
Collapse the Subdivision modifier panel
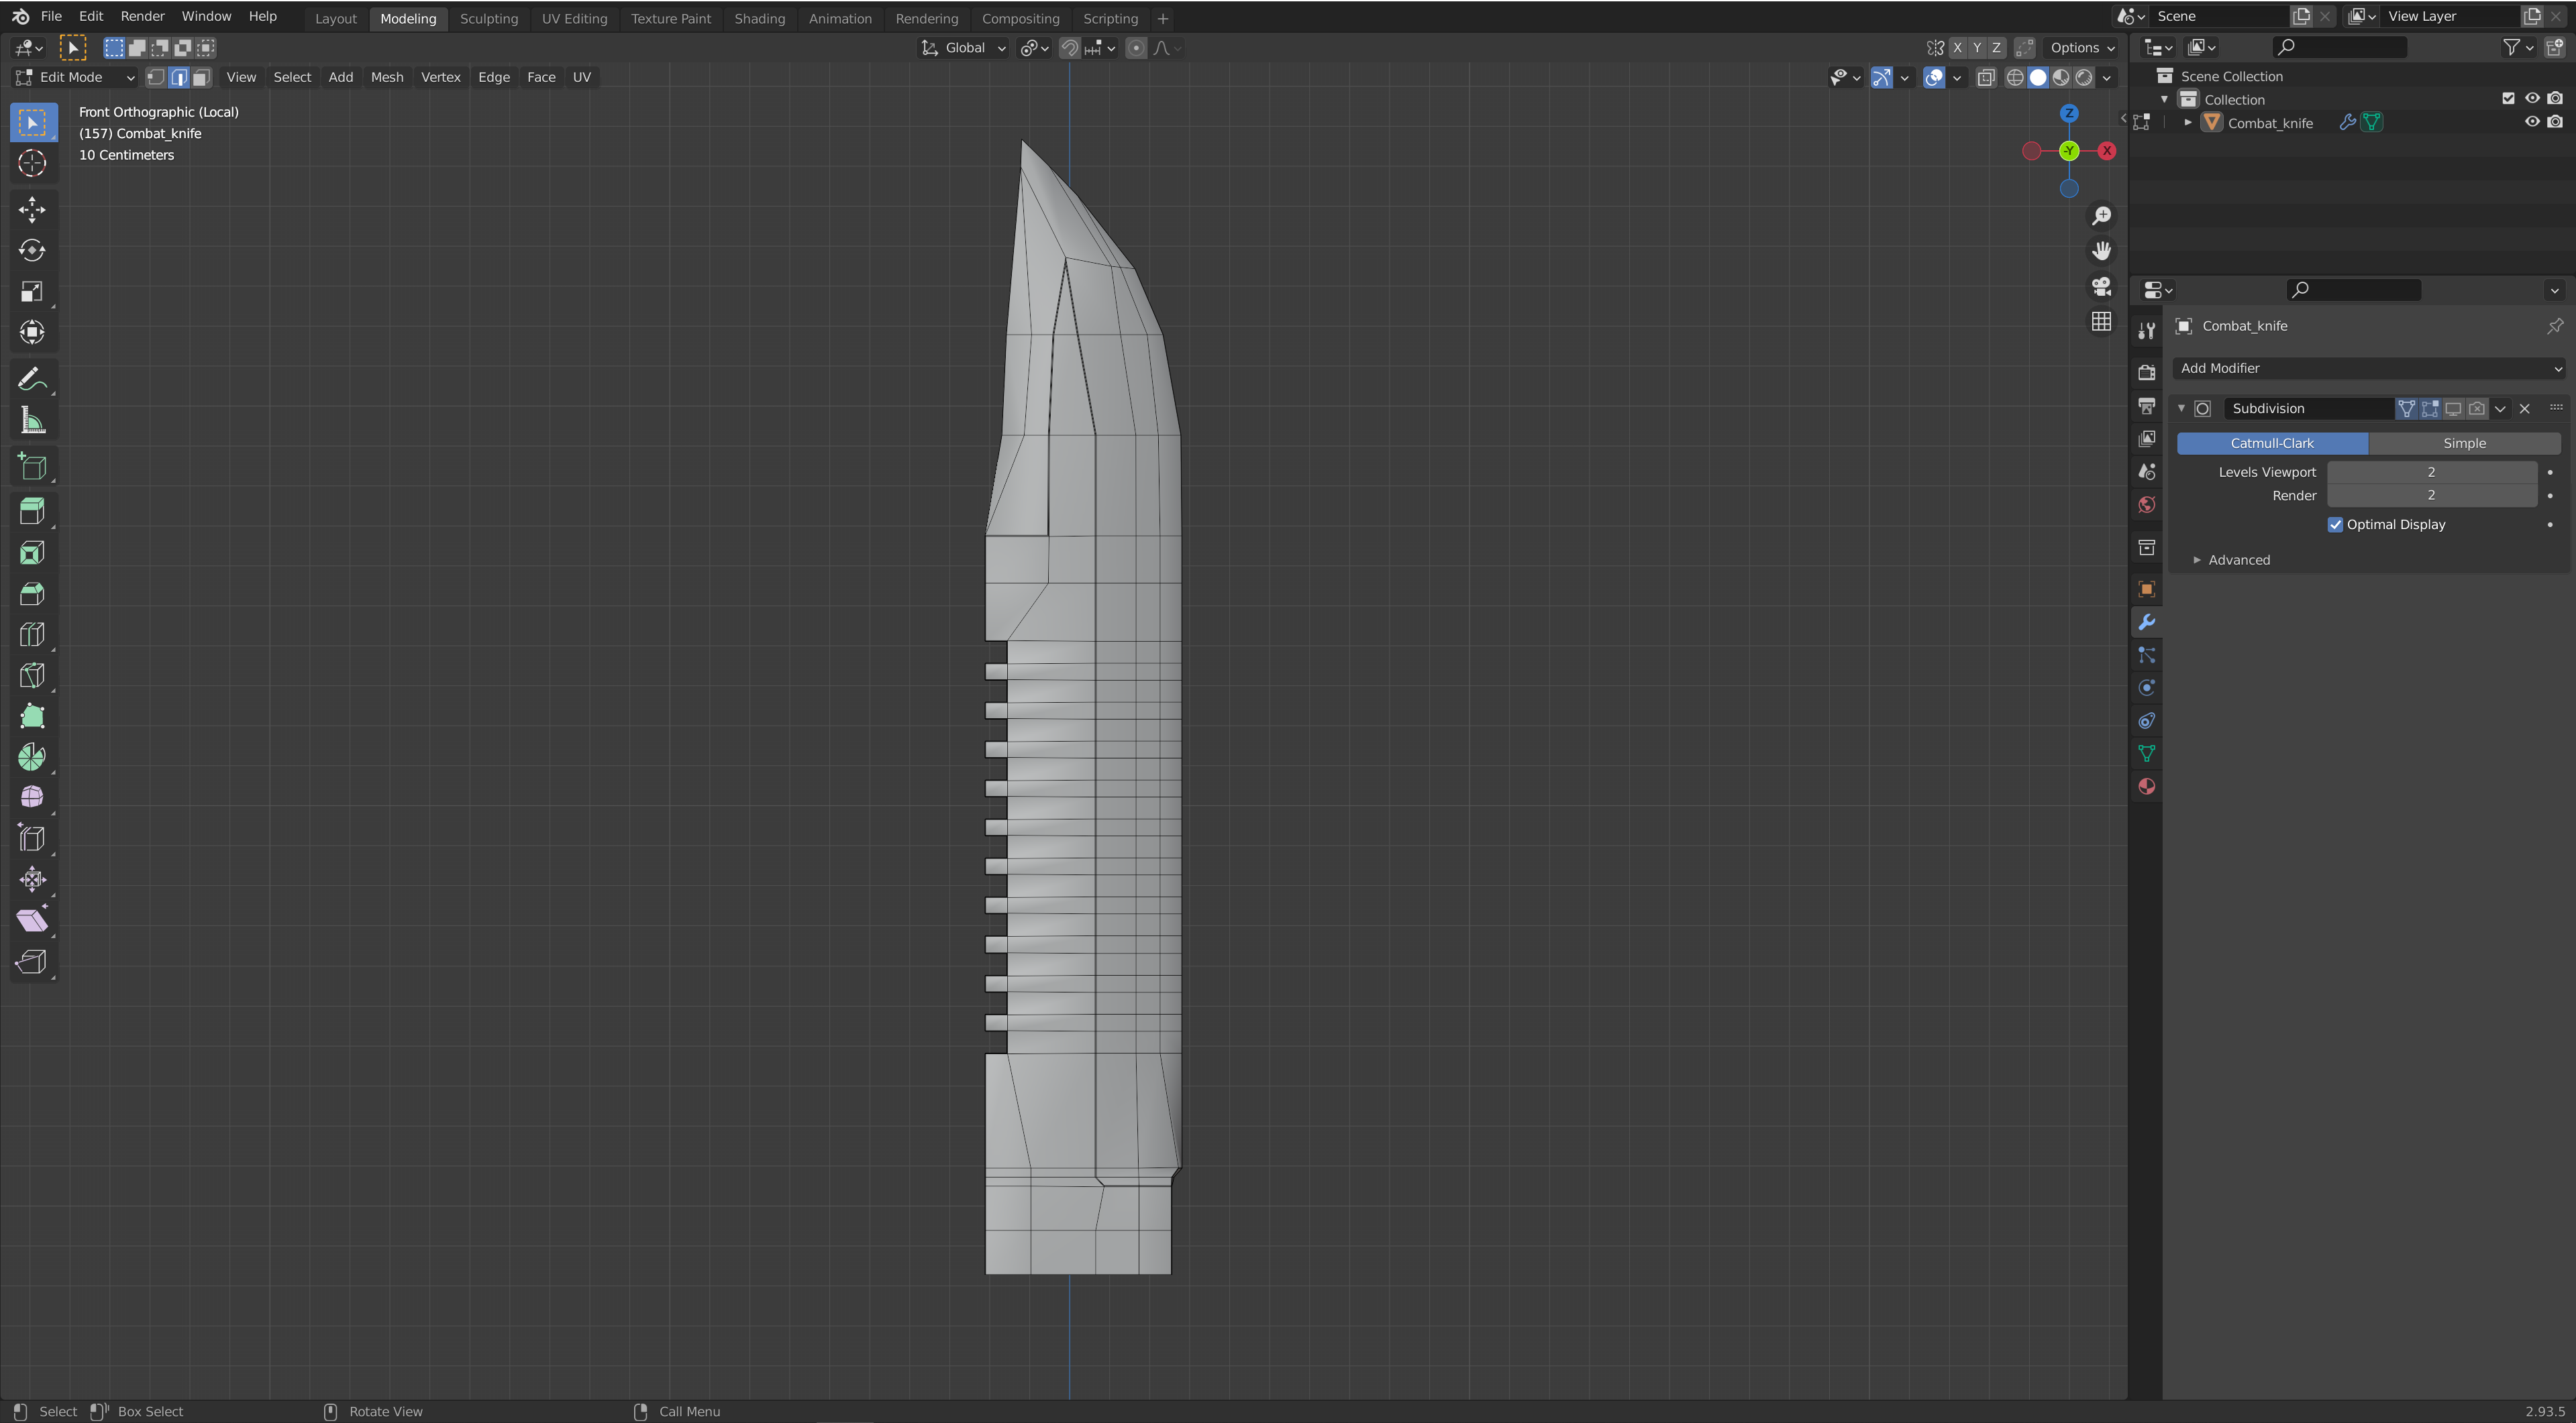click(x=2181, y=408)
